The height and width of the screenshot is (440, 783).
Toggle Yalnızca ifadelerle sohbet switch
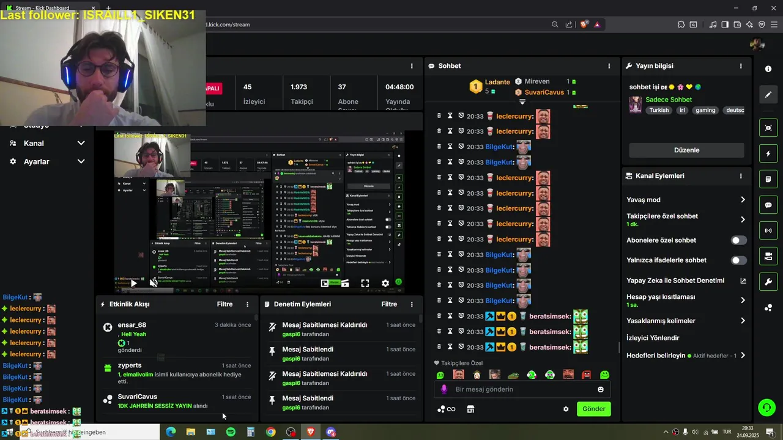coord(739,260)
